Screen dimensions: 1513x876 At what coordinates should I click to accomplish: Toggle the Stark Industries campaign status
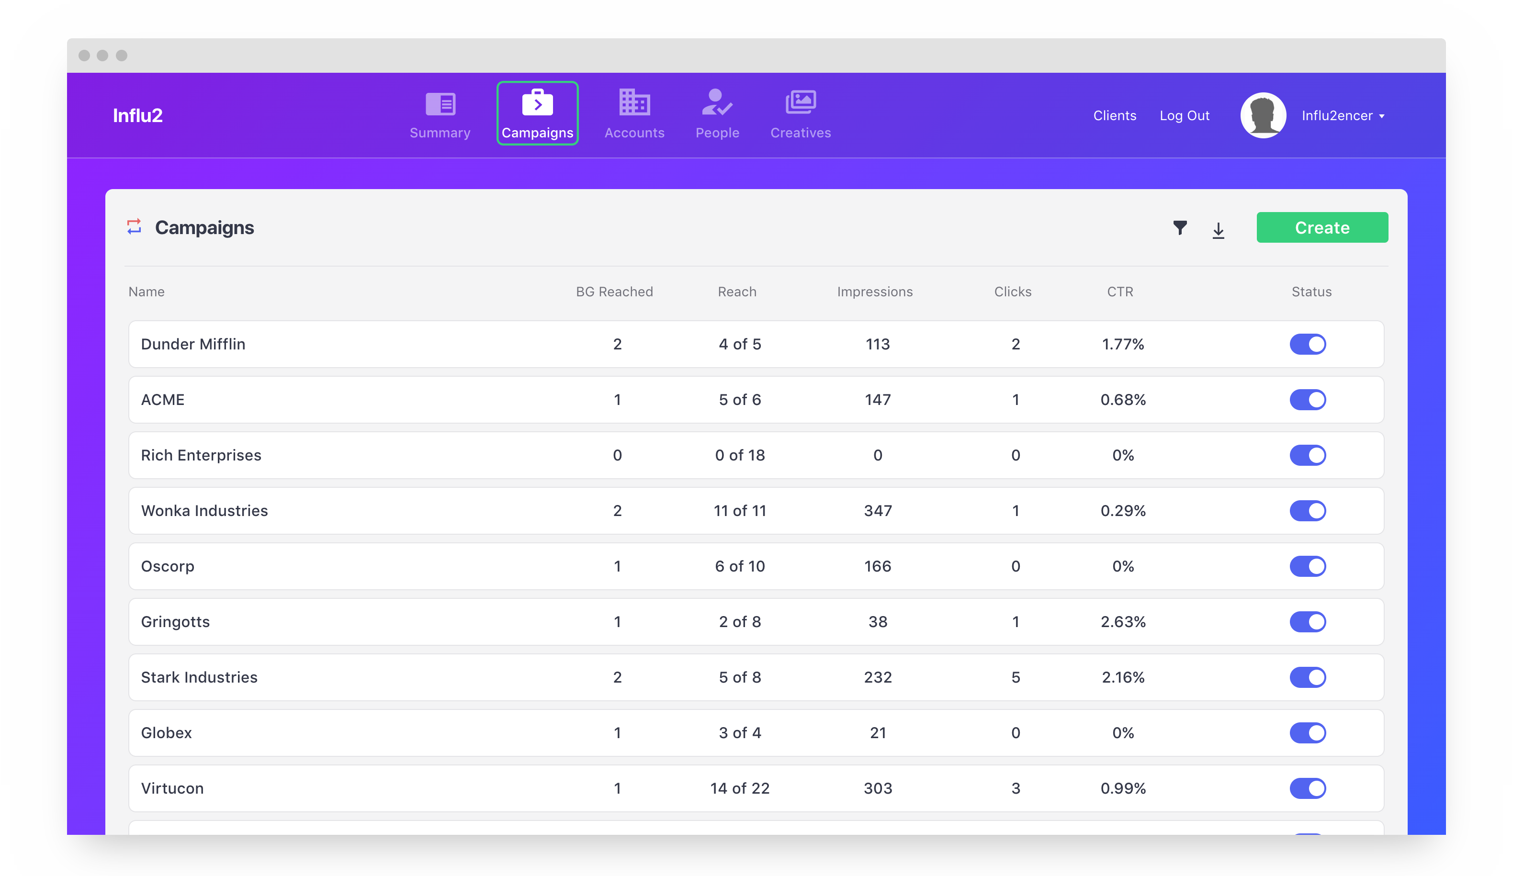[1308, 677]
